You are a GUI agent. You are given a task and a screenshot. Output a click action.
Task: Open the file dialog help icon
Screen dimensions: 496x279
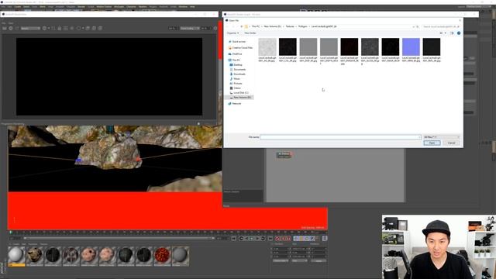(459, 33)
